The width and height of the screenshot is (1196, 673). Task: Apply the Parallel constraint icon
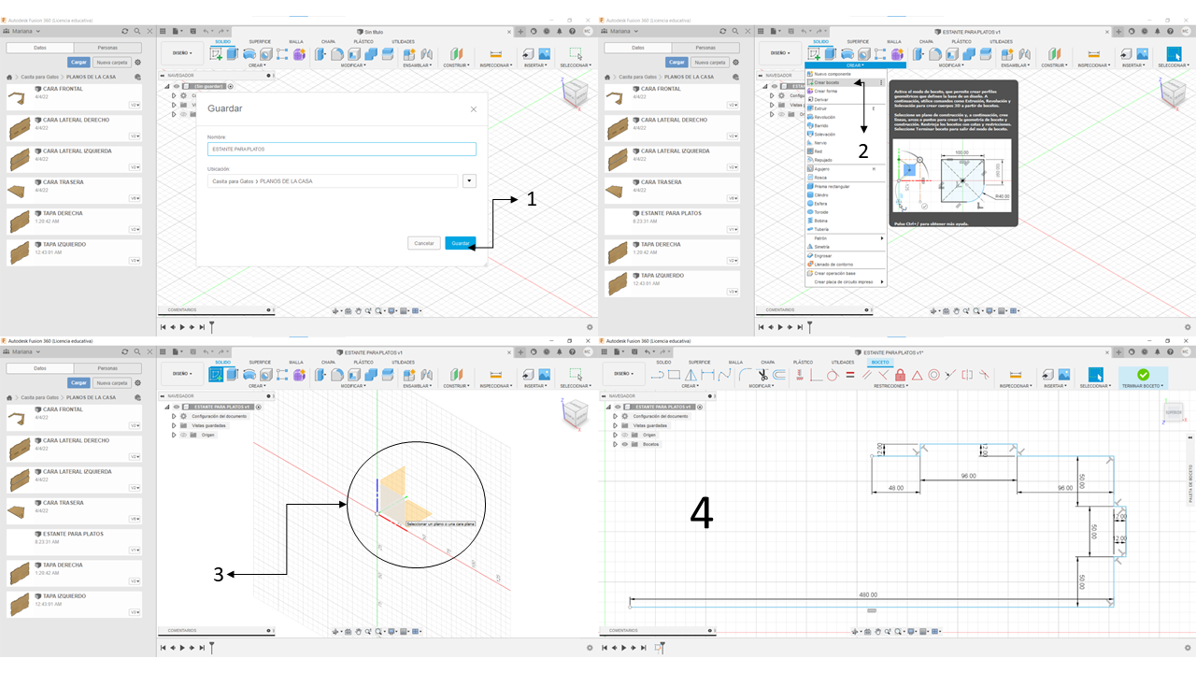866,375
